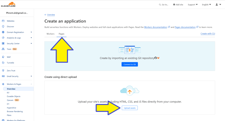
Task: Click the Domain Registration globe icon
Action: coord(3,32)
